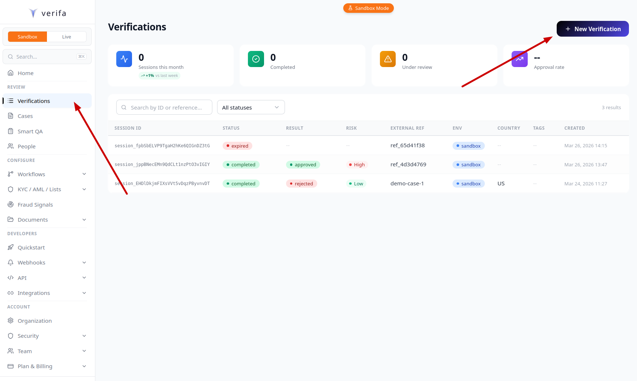
Task: Click the People sidebar icon
Action: (11, 146)
